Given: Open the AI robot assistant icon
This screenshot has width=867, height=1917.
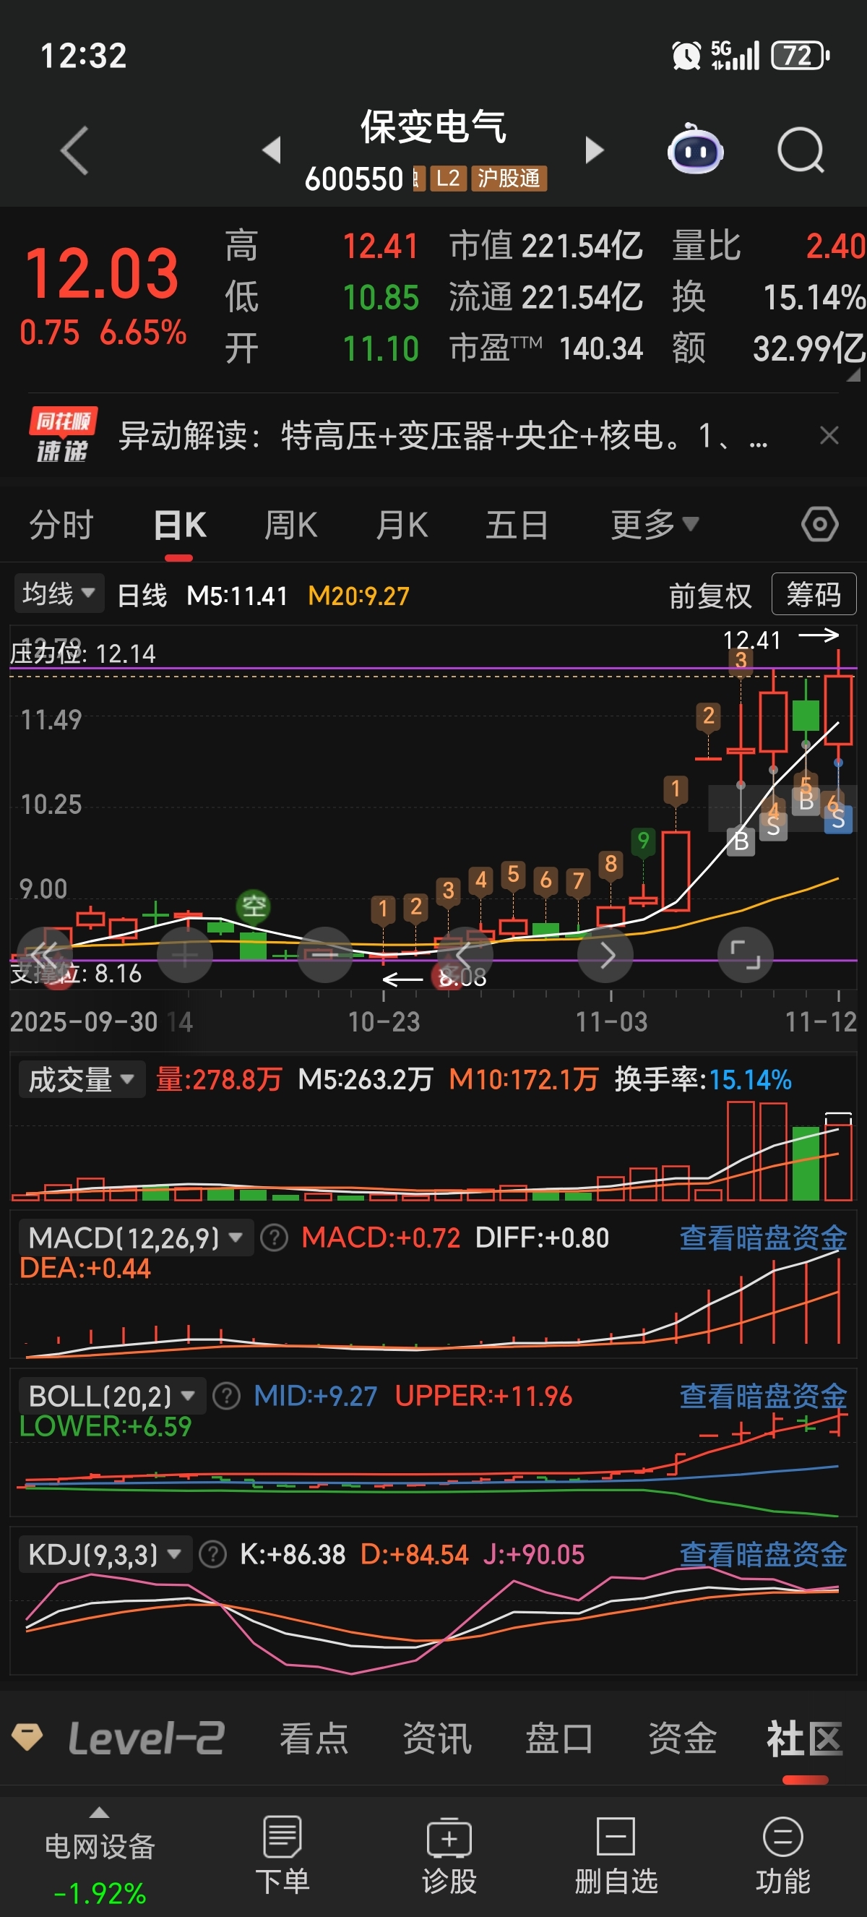Looking at the screenshot, I should pyautogui.click(x=695, y=149).
